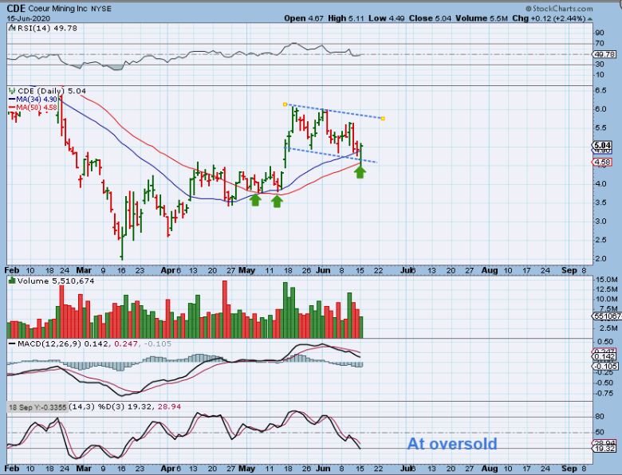
Task: Click the '%D(3) 19.32, 28.94' stochastic legend
Action: (x=141, y=406)
